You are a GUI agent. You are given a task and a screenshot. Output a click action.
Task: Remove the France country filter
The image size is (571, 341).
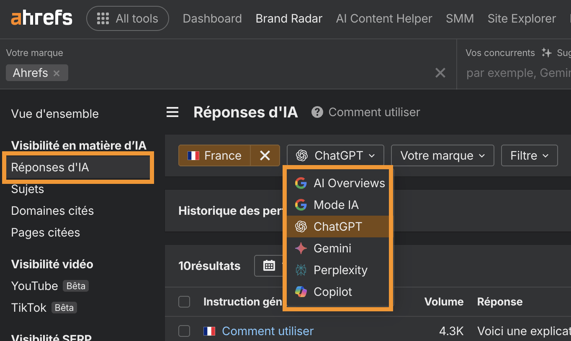pyautogui.click(x=265, y=155)
